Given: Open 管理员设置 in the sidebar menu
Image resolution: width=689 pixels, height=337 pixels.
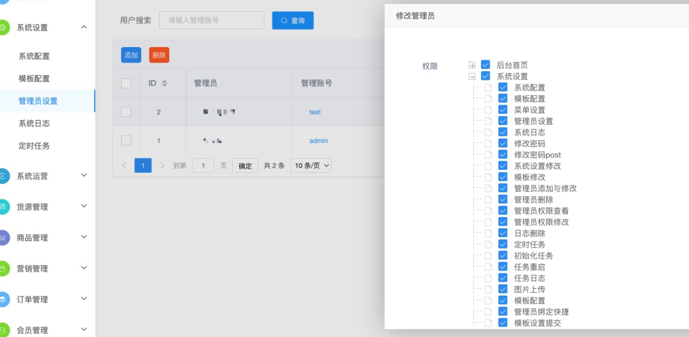Looking at the screenshot, I should tap(38, 101).
